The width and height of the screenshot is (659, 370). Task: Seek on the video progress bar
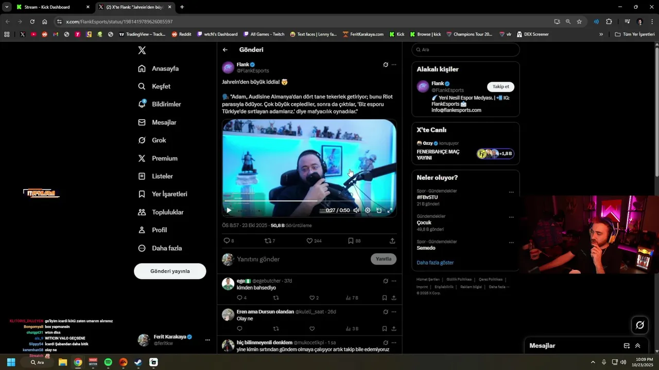click(x=309, y=201)
